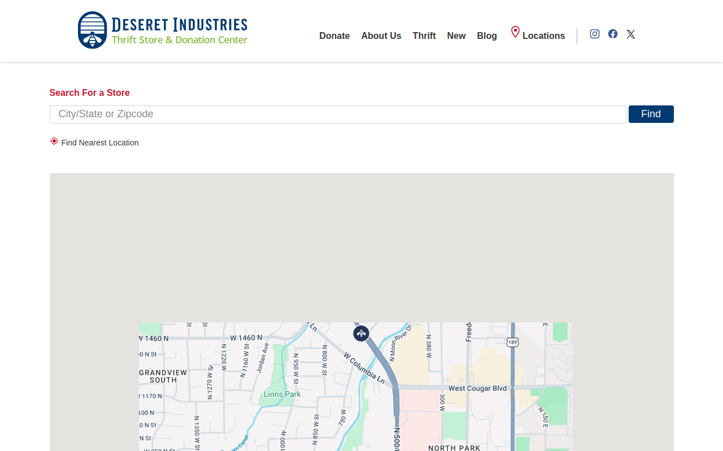Viewport: 723px width, 451px height.
Task: Visit the Blog menu item
Action: pyautogui.click(x=487, y=36)
